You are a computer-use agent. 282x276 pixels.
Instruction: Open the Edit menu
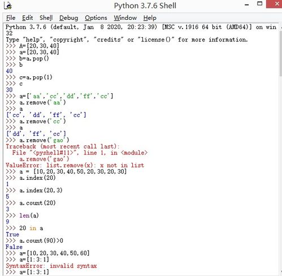tap(28, 18)
